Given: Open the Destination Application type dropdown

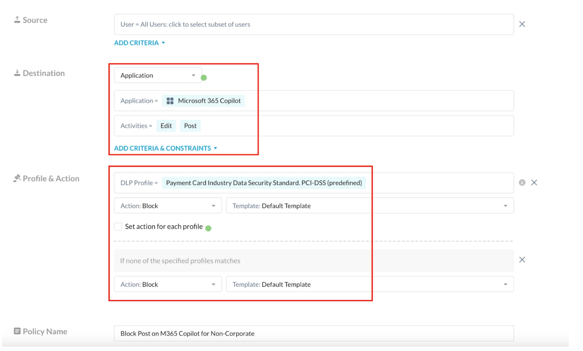Looking at the screenshot, I should point(158,75).
